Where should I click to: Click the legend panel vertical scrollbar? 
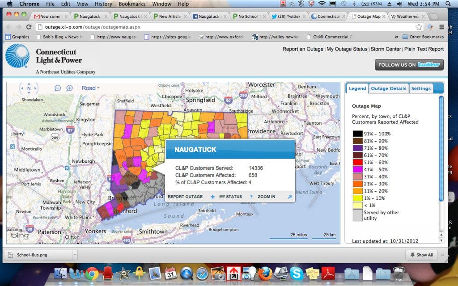441,147
